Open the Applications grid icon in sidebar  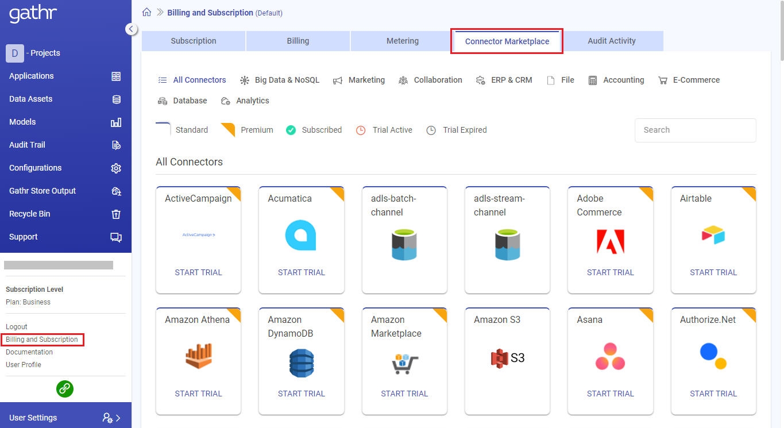point(116,76)
